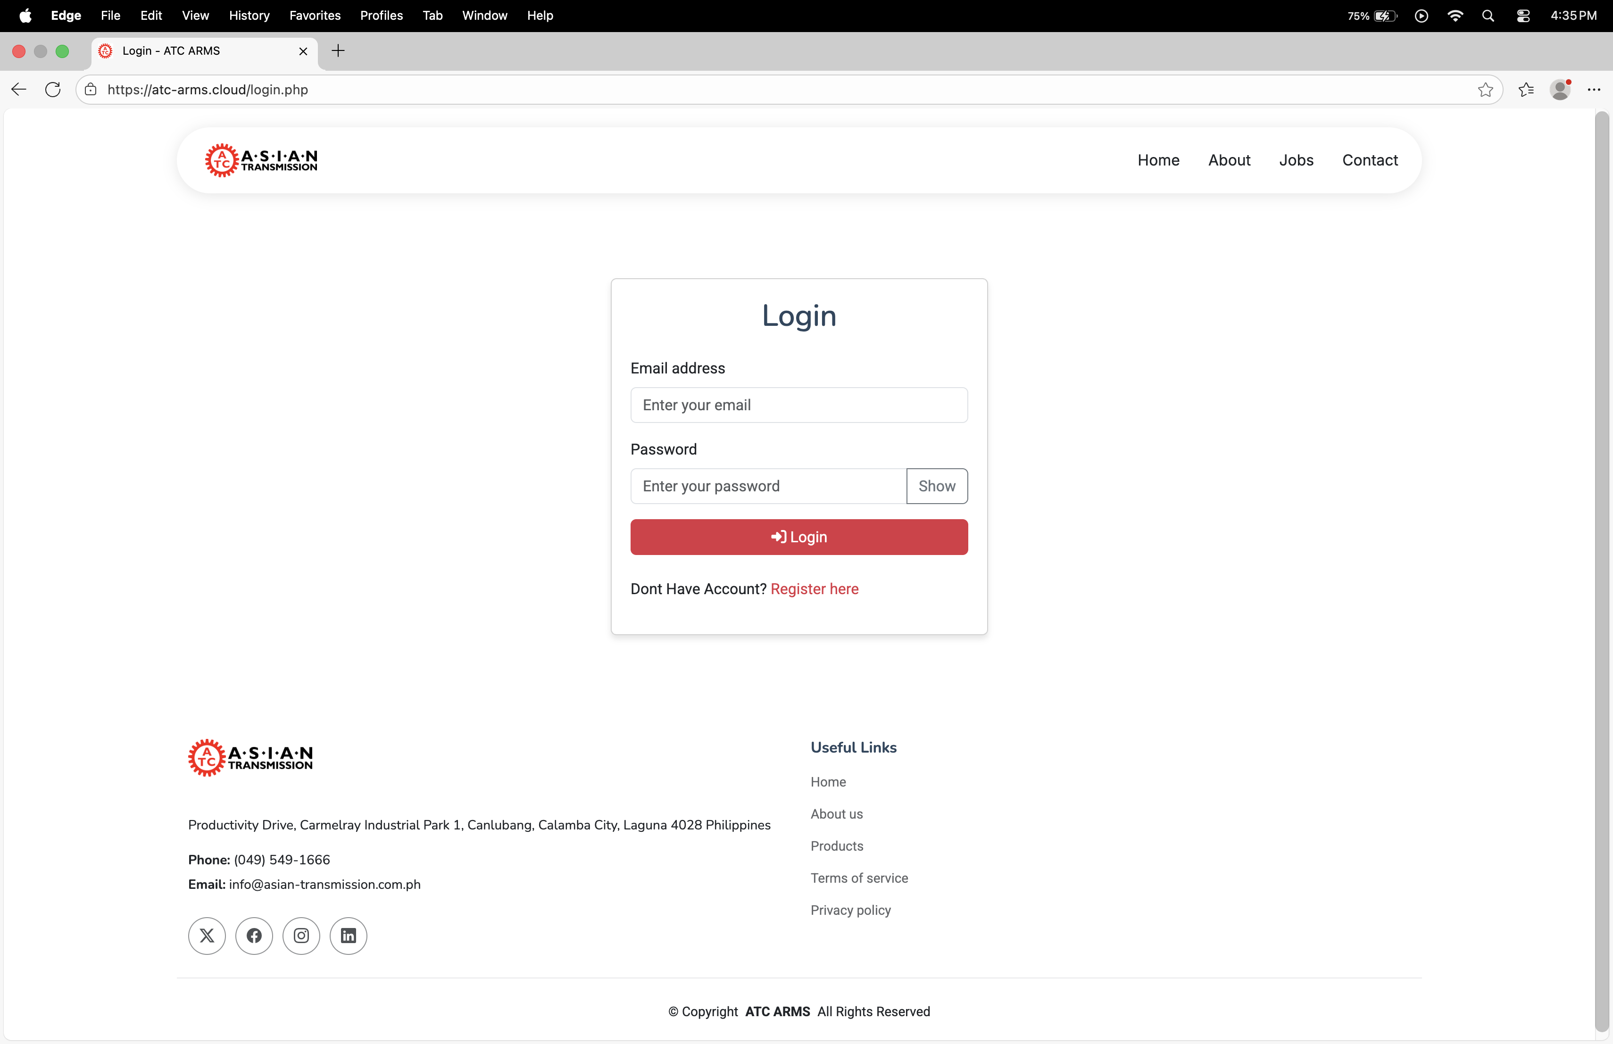Open macOS Control Center icon
The image size is (1613, 1044).
tap(1523, 16)
